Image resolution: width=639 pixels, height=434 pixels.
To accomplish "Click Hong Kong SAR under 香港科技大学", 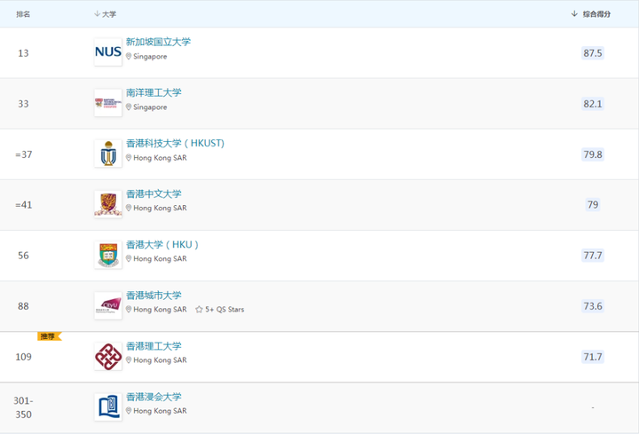I will click(160, 158).
